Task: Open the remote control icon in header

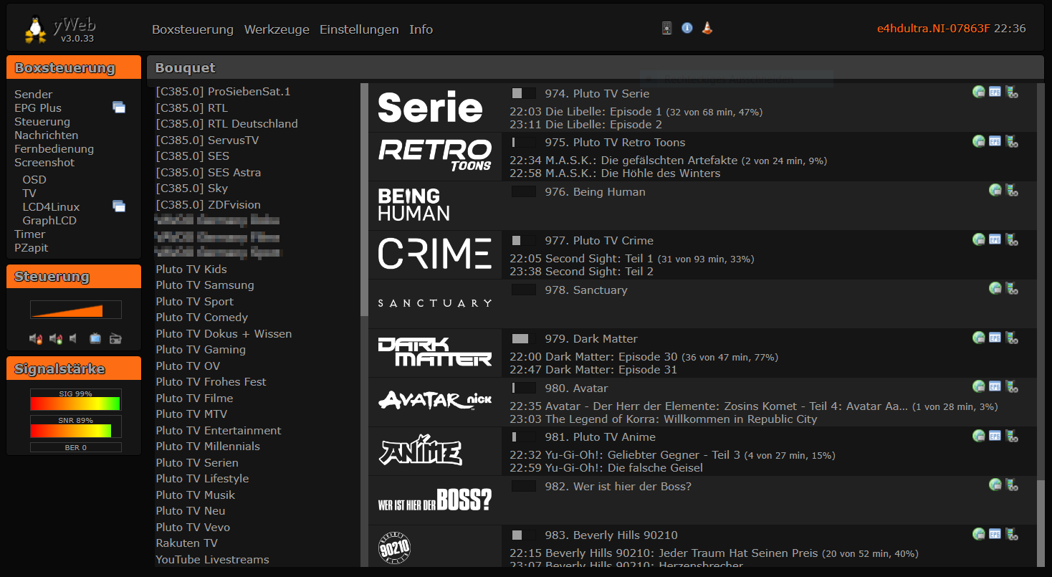Action: (x=666, y=29)
